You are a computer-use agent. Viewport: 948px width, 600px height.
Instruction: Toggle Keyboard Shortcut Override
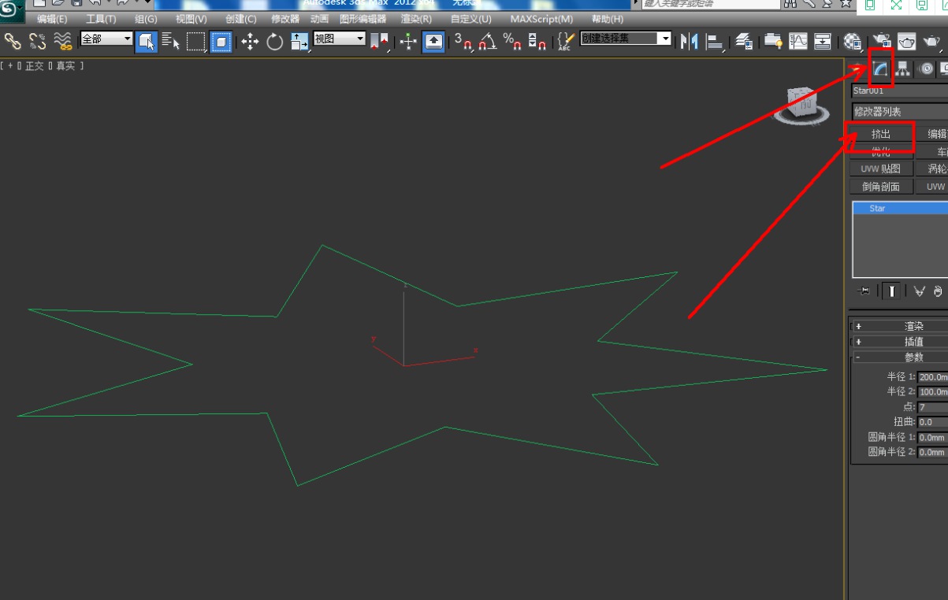(433, 41)
